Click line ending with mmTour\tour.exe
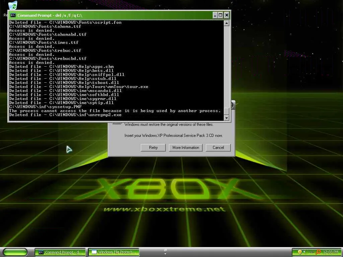Screen dimensions: 343x257 pyautogui.click(x=79, y=87)
